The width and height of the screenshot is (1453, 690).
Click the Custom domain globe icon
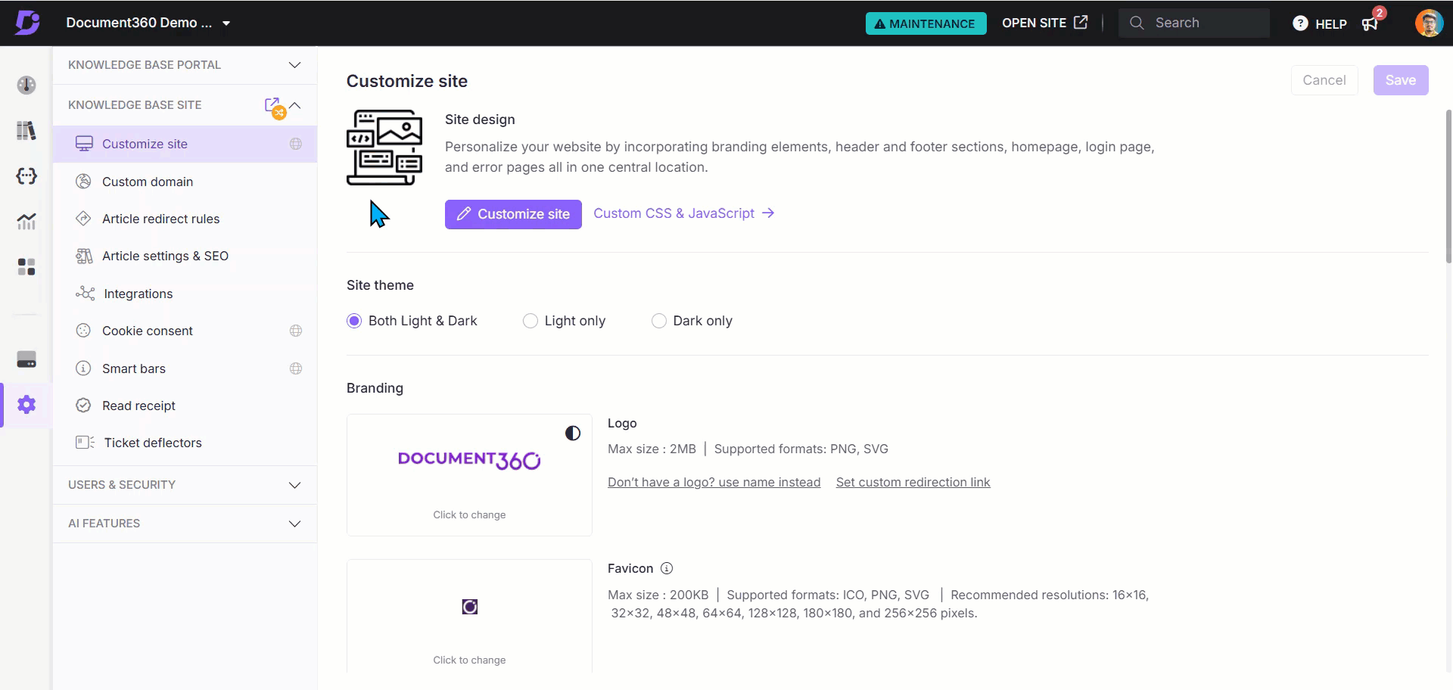84,182
